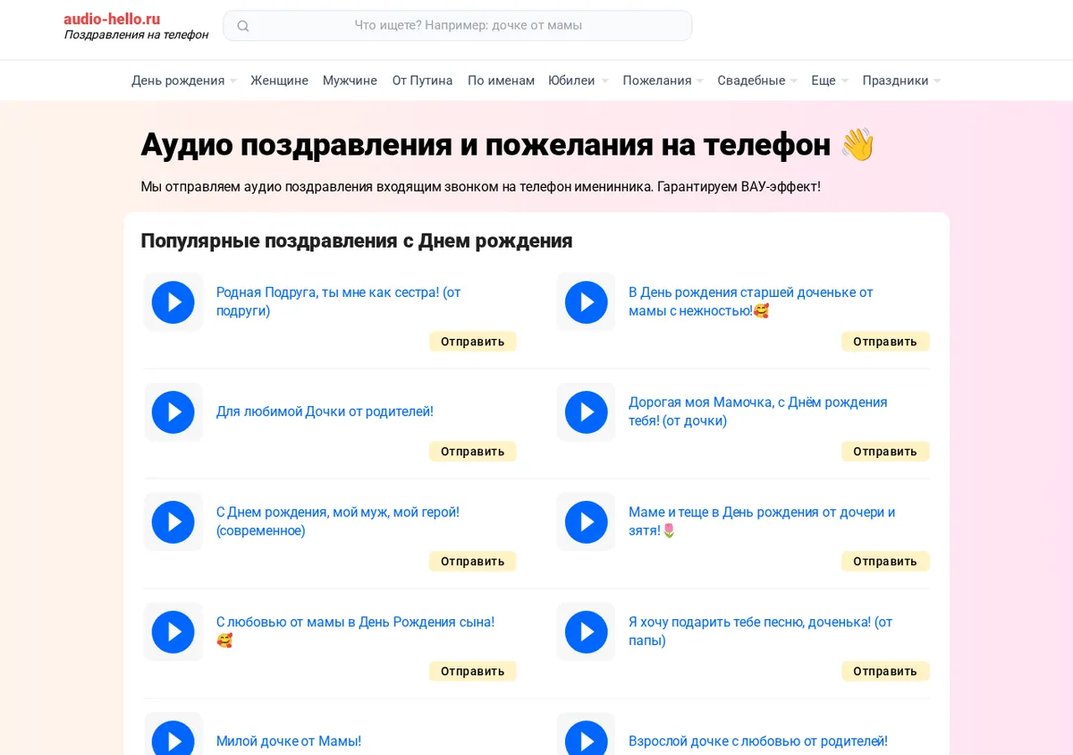This screenshot has height=755, width=1073.
Task: Play 'Дорогая моя Мамочка' greeting audio
Action: coord(587,412)
